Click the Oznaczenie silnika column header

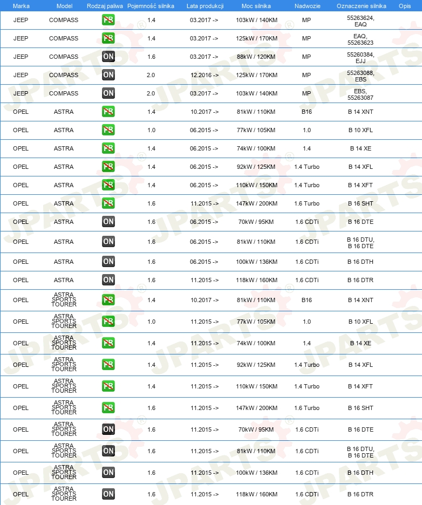pos(362,6)
